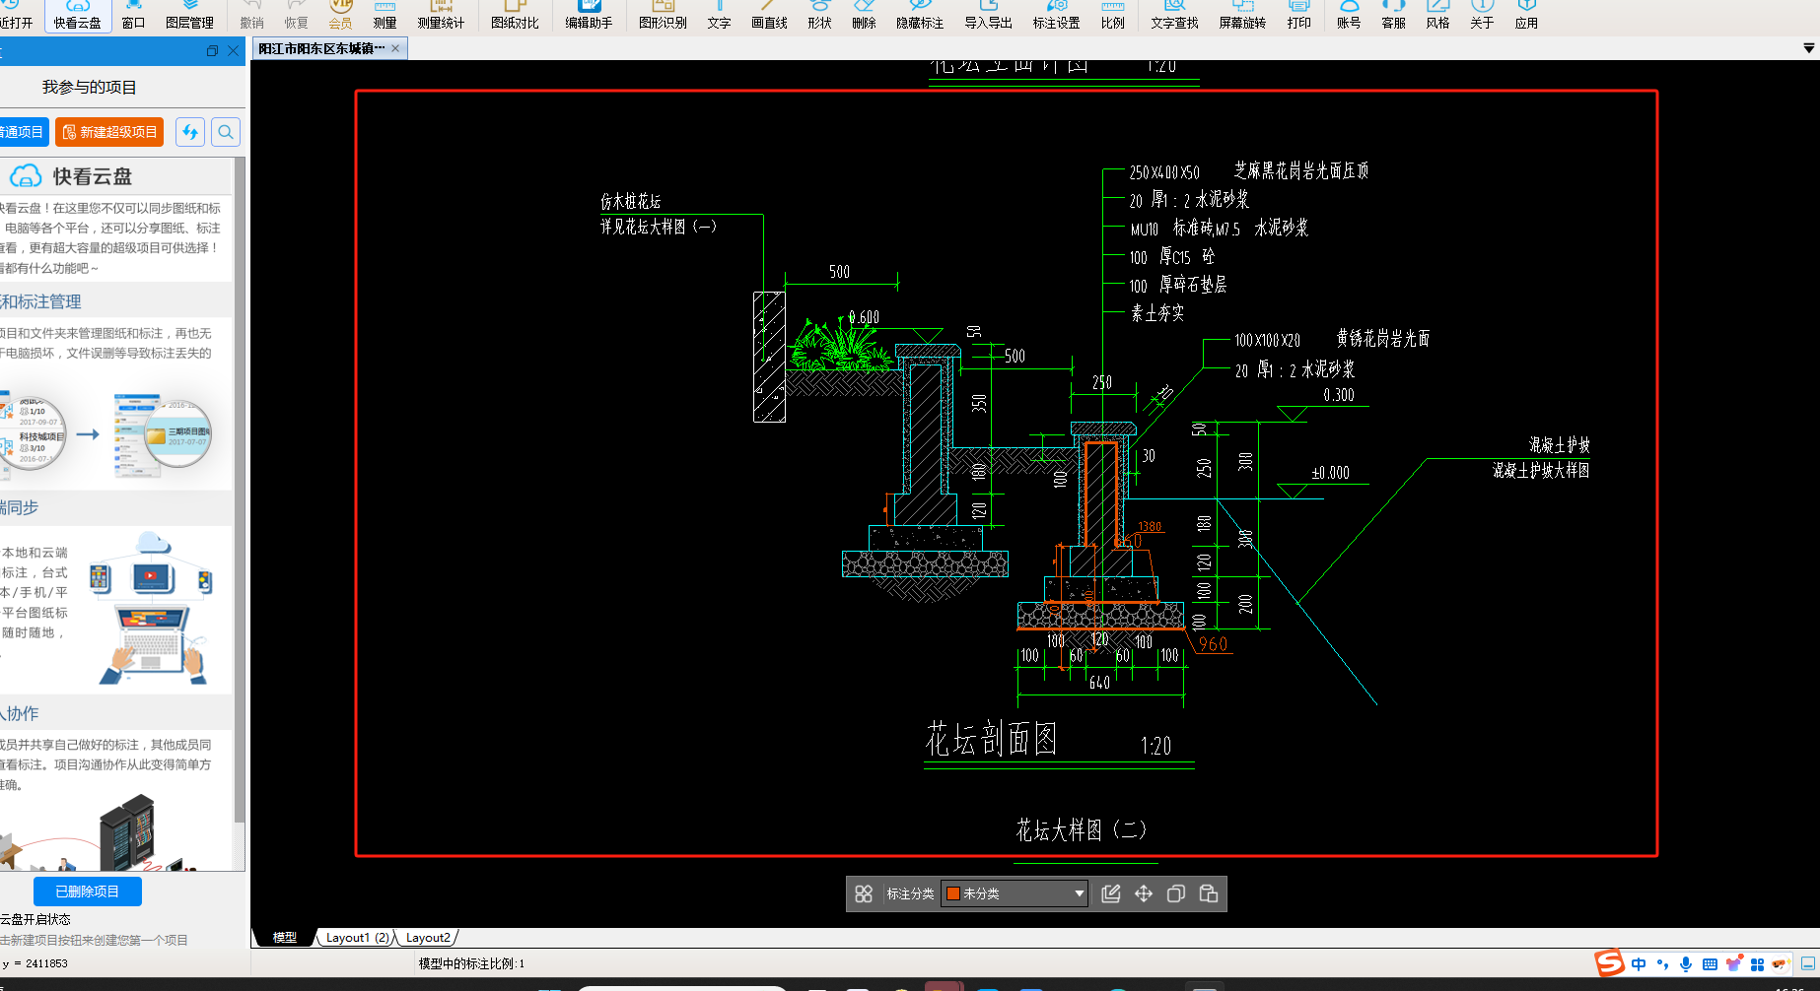
Task: Open the 快看云盘 cloud disk tool
Action: (77, 15)
